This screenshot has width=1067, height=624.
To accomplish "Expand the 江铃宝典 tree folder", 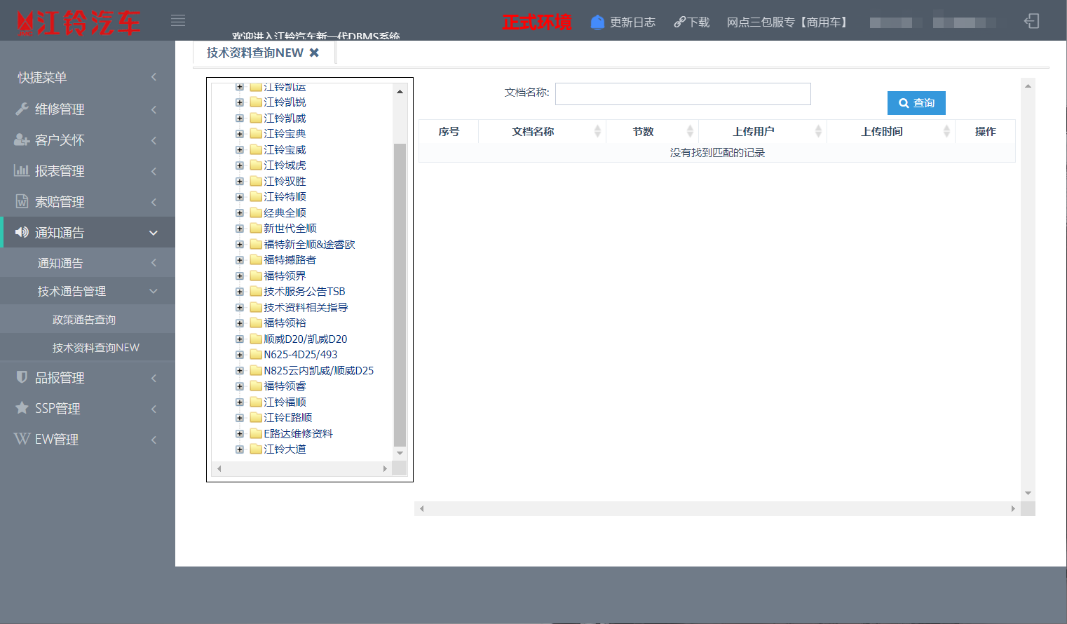I will coord(240,134).
